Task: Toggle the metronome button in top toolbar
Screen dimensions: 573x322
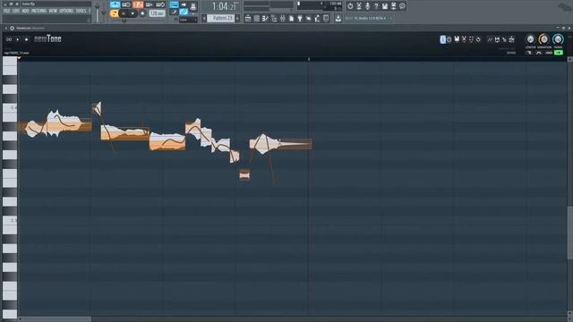Action: (115, 4)
